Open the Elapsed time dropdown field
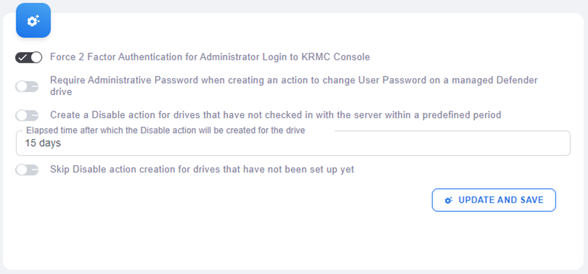 tap(293, 144)
